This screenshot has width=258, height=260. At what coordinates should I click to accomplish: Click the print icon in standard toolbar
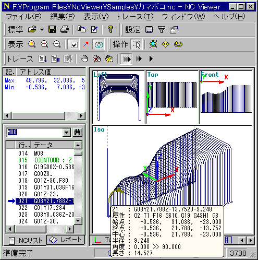[x=65, y=29]
